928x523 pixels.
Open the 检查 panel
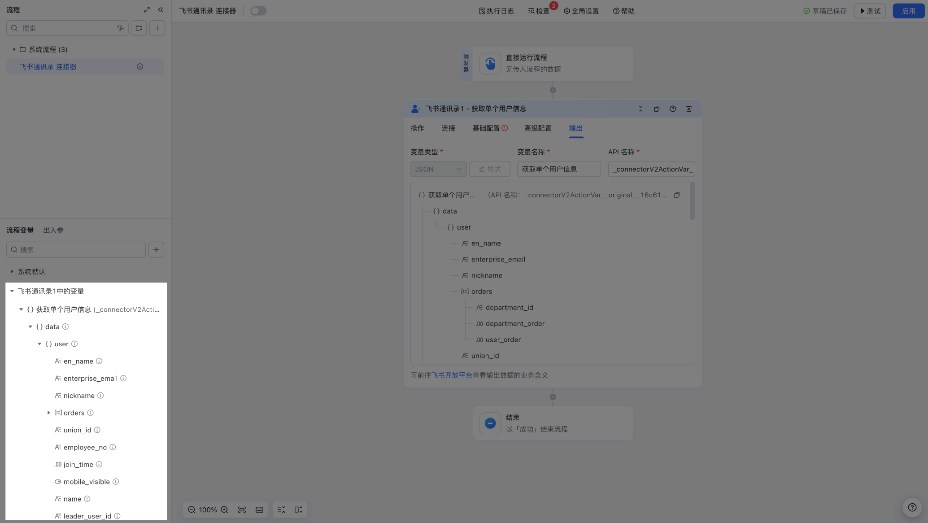click(x=539, y=11)
